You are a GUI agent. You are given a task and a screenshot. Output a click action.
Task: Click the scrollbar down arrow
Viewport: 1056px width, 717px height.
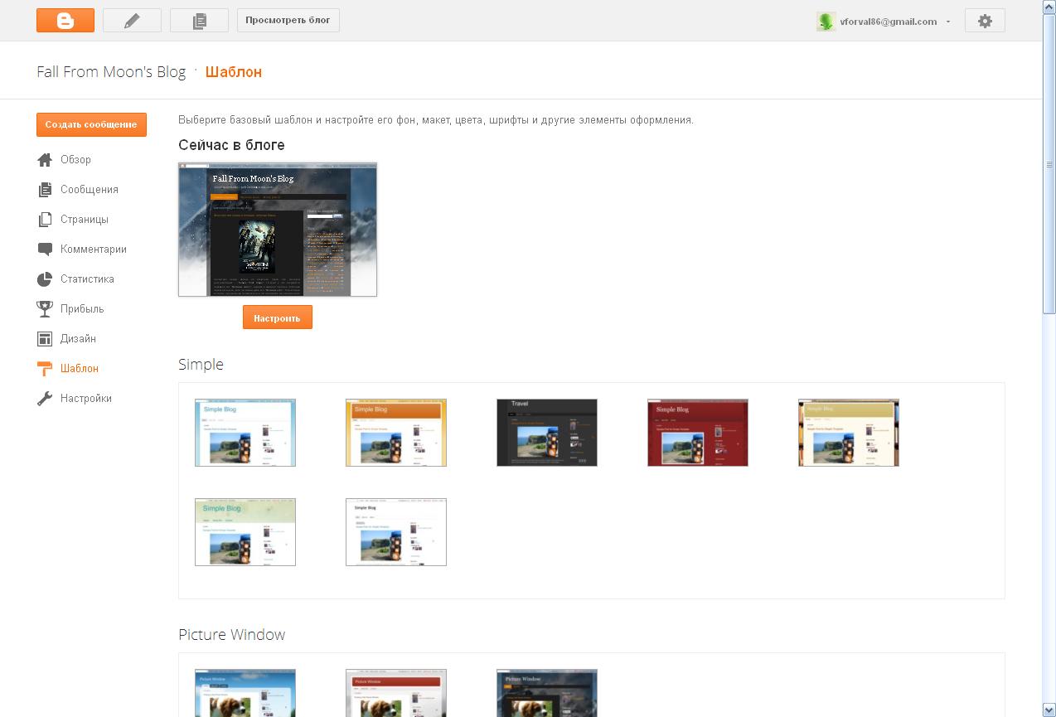[1049, 710]
